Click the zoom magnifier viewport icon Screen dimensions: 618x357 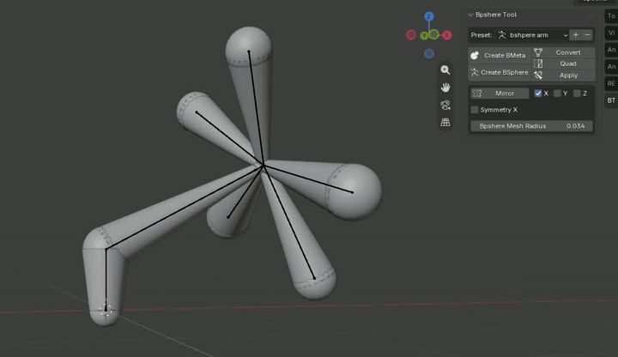(445, 70)
